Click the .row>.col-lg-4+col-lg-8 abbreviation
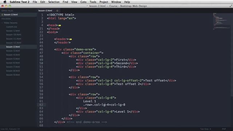233x131 pixels. click(x=104, y=105)
